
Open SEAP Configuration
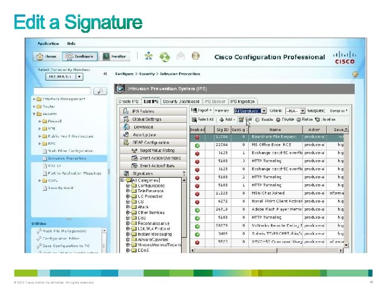(153, 142)
